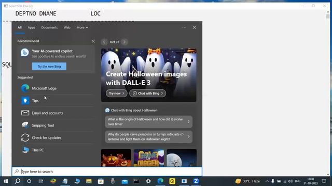This screenshot has height=186, width=332.
Task: Open Edge browser on taskbar
Action: pos(160,181)
